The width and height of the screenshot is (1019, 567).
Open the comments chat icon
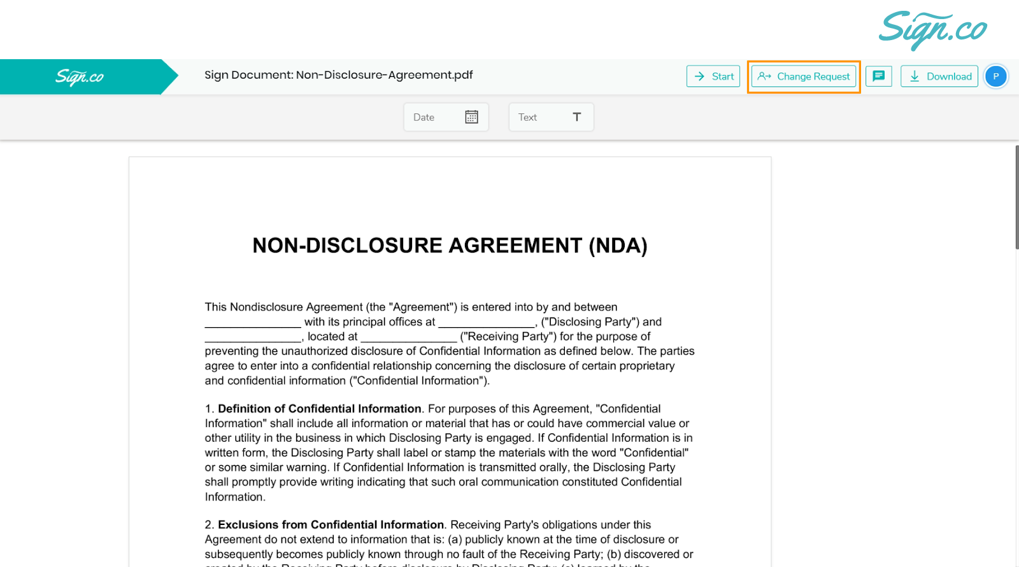tap(878, 76)
